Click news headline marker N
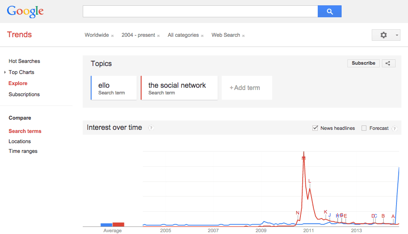 (x=297, y=213)
